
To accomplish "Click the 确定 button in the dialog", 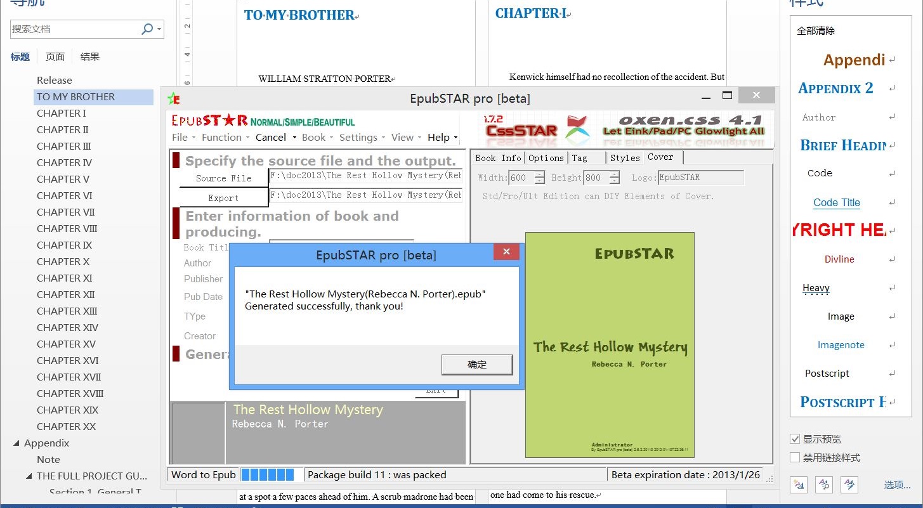I will (477, 365).
